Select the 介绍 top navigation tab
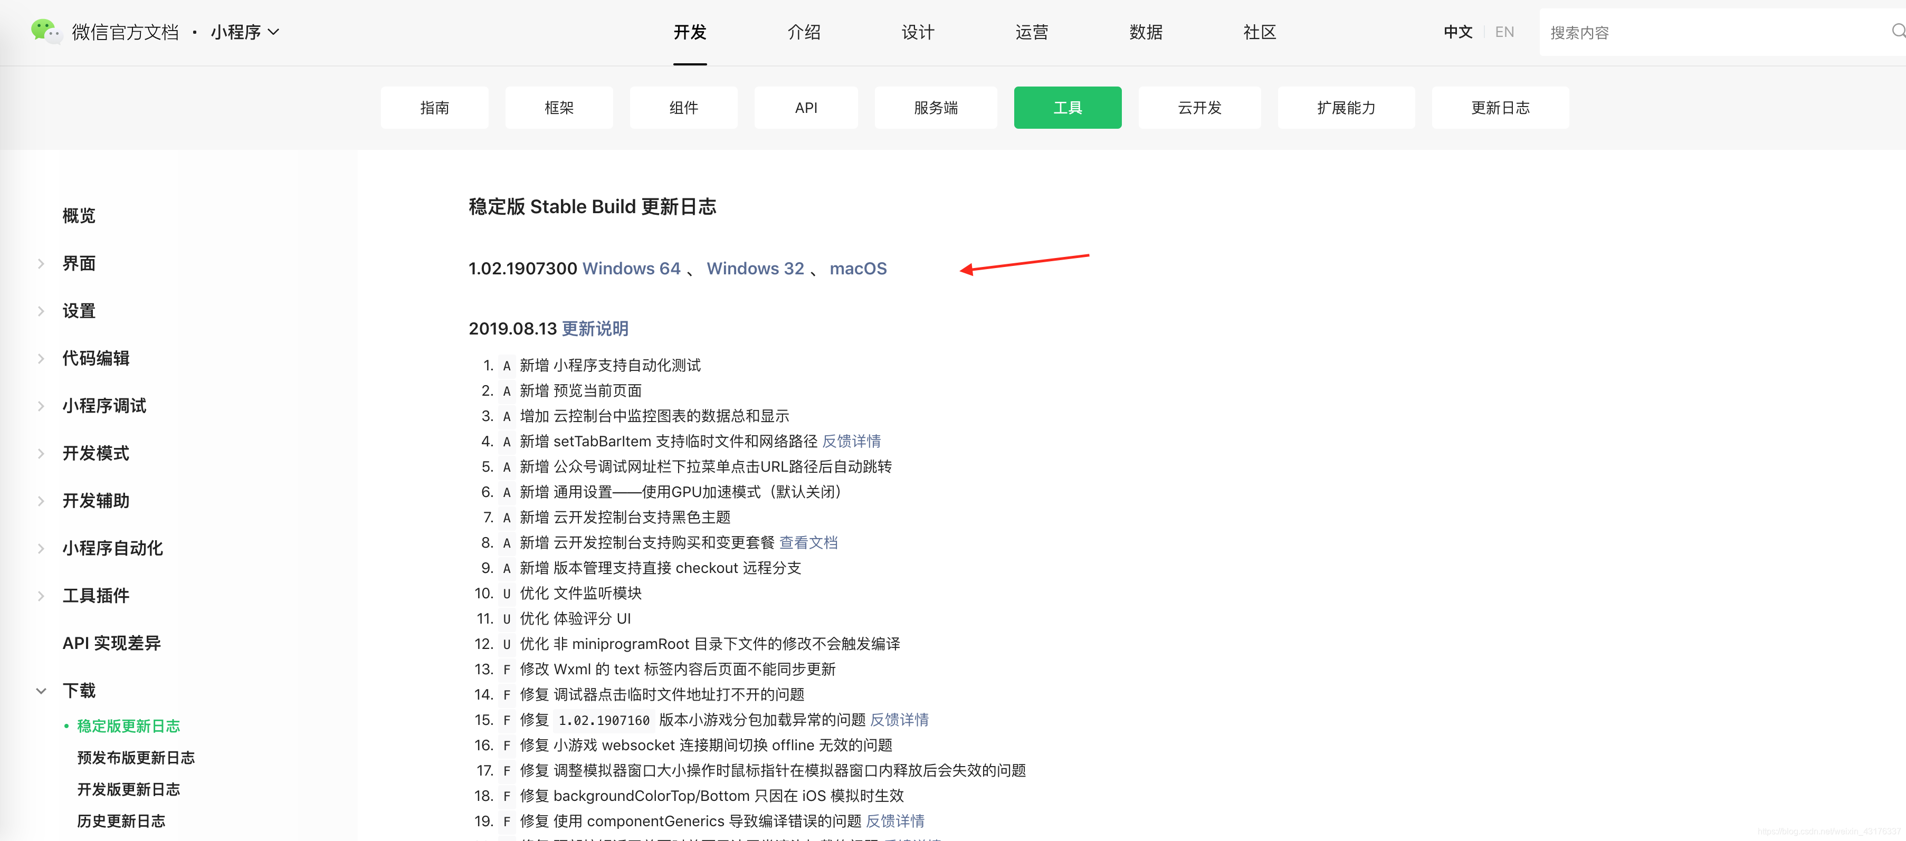Screen dimensions: 1906x841 click(x=804, y=32)
